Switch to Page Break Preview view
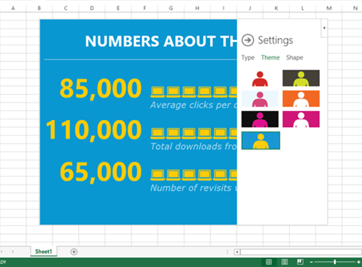Viewport: 362px width, 267px height. (x=300, y=262)
